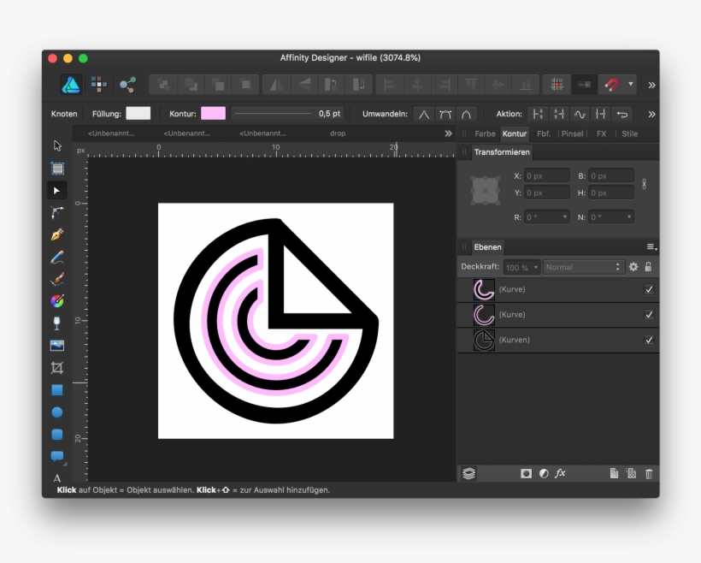Open the trash icon to delete a layer

click(x=649, y=472)
